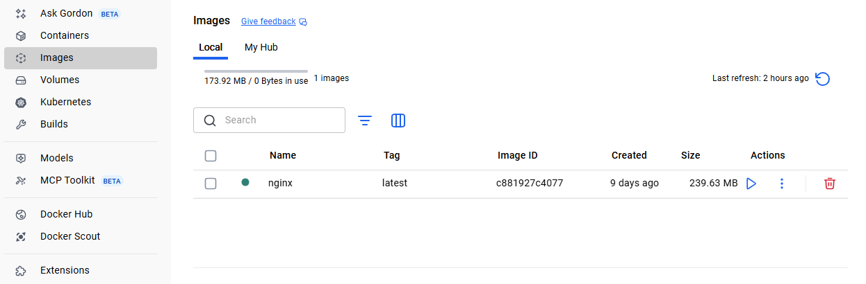Delete the nginx image
Image resolution: width=866 pixels, height=284 pixels.
coord(829,184)
